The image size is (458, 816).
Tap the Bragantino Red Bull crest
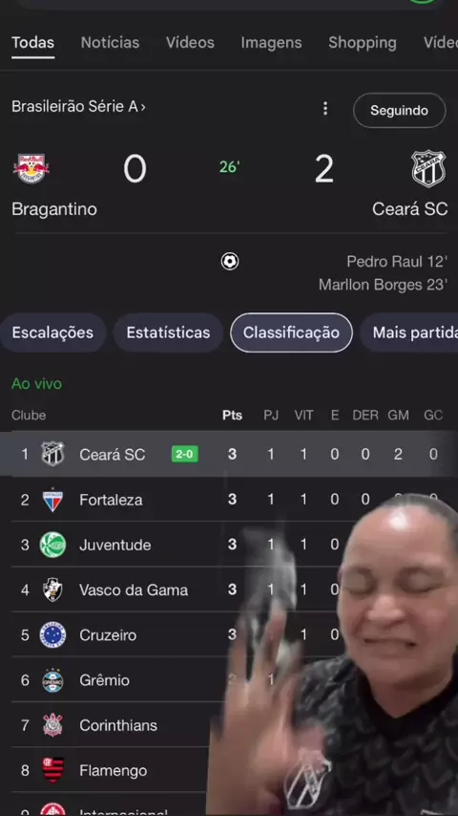31,168
